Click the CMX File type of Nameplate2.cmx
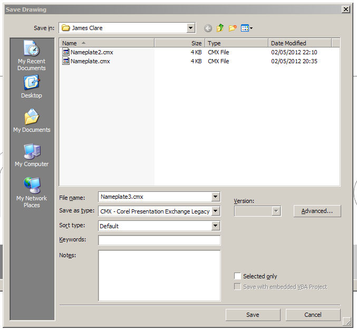 pos(218,52)
